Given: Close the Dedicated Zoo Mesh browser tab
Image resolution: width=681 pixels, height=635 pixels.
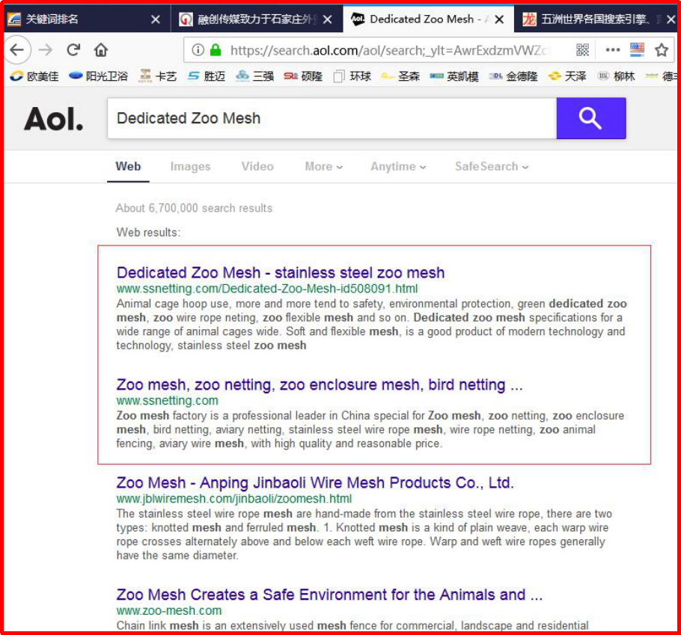Looking at the screenshot, I should [499, 19].
